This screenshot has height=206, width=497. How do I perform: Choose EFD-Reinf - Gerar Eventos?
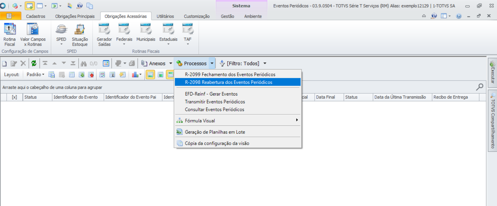click(x=238, y=94)
